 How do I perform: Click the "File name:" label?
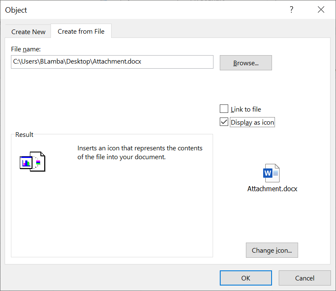point(26,49)
